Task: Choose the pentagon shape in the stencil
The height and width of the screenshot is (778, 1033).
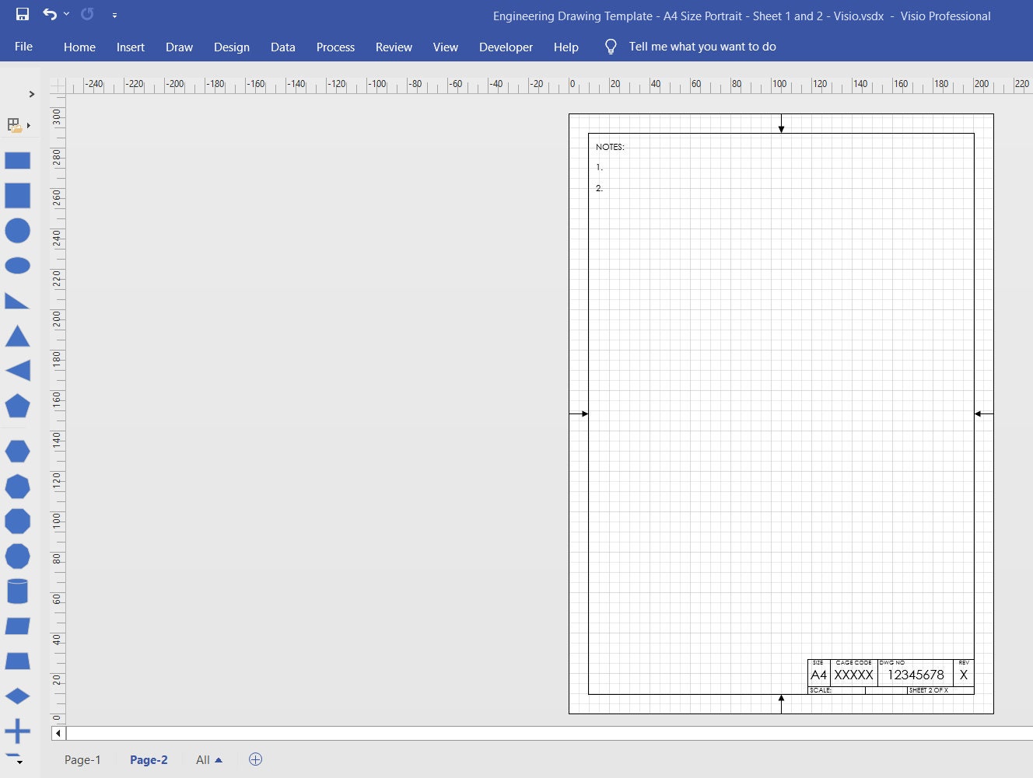Action: tap(17, 406)
